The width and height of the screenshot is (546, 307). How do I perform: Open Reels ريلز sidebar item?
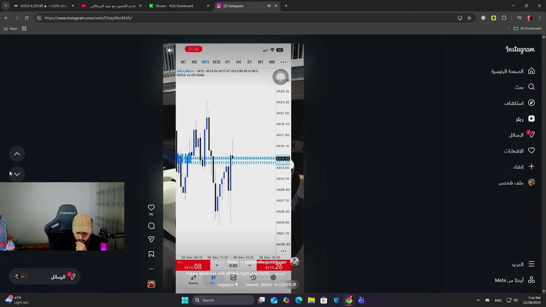click(525, 119)
